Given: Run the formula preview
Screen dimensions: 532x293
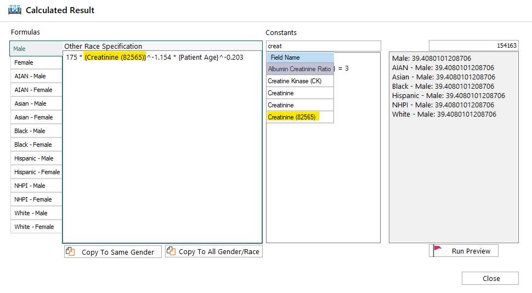Looking at the screenshot, I should [464, 251].
